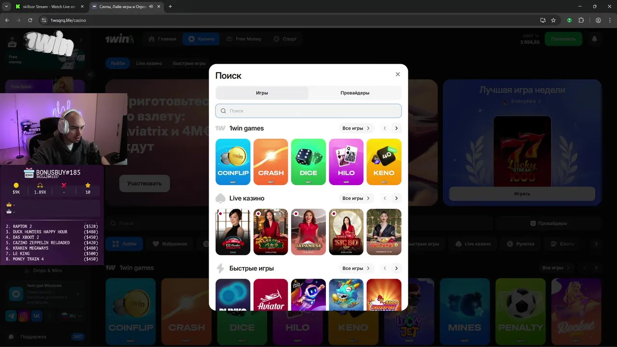This screenshot has width=617, height=347.
Task: Go back in the browser
Action: (x=7, y=20)
